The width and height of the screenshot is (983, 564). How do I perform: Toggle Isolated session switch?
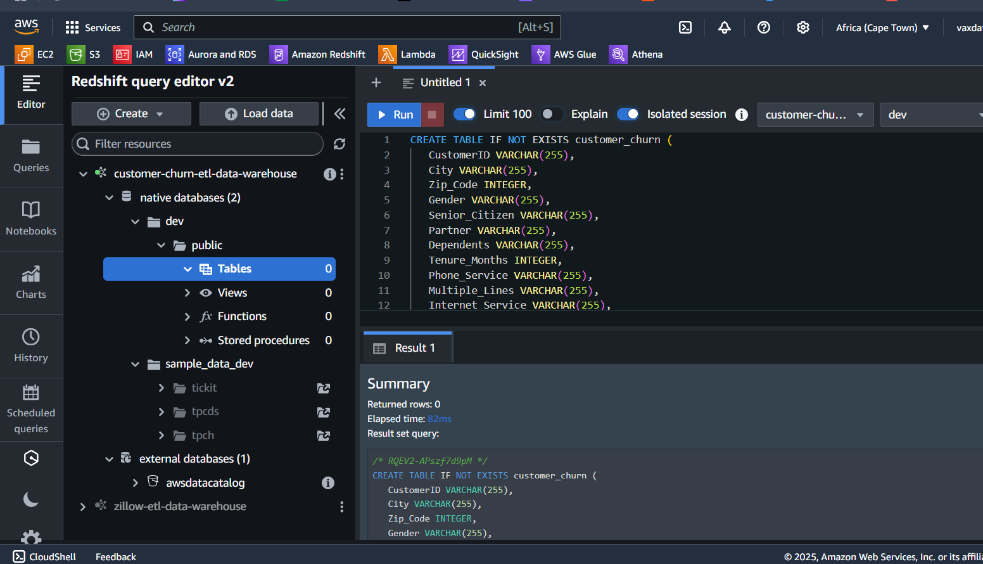tap(628, 114)
